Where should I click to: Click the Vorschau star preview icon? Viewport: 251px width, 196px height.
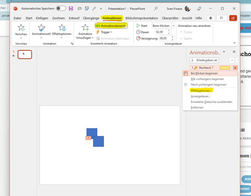click(21, 28)
